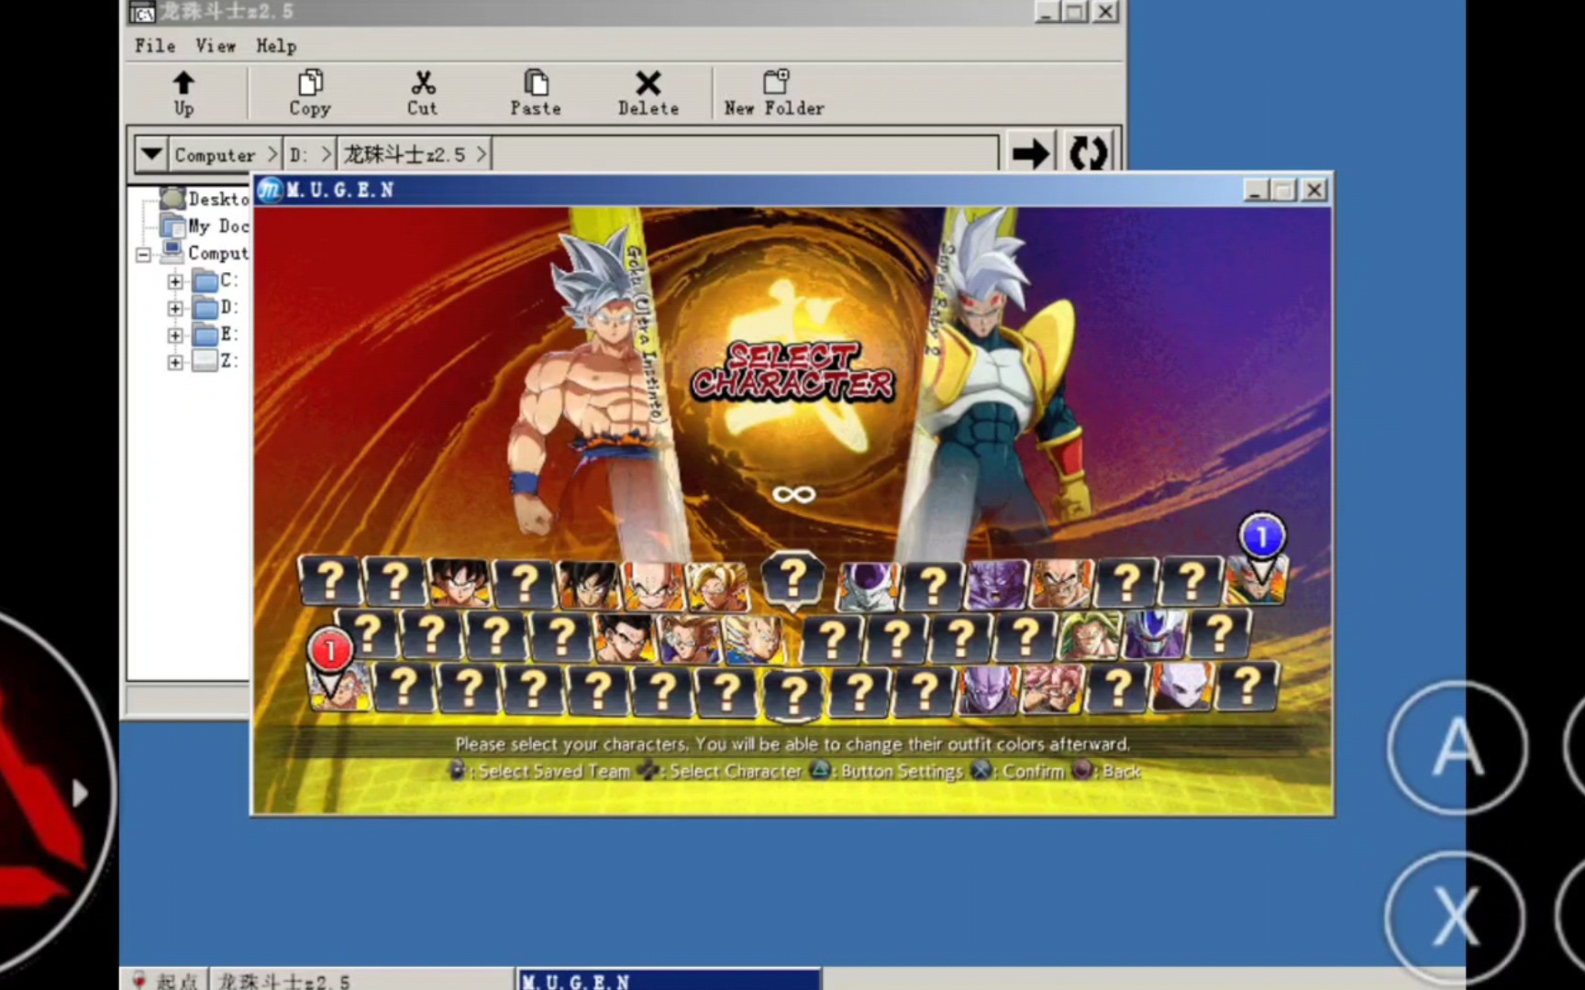1585x990 pixels.
Task: Click the Go arrow beside address bar
Action: (x=1030, y=153)
